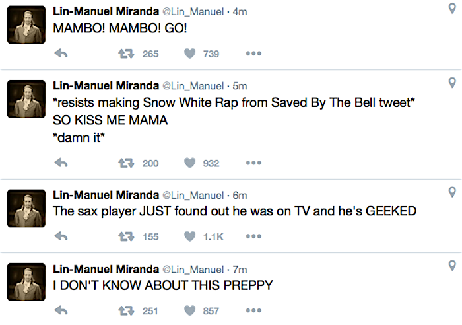The height and width of the screenshot is (325, 462).
Task: Open more options on the MAMBO tweet
Action: click(253, 54)
